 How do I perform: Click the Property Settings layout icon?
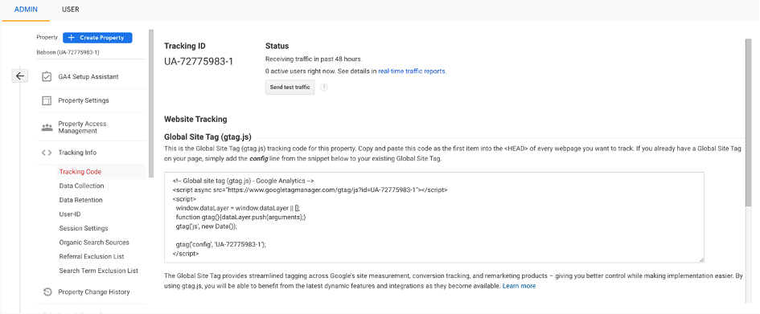click(x=47, y=100)
